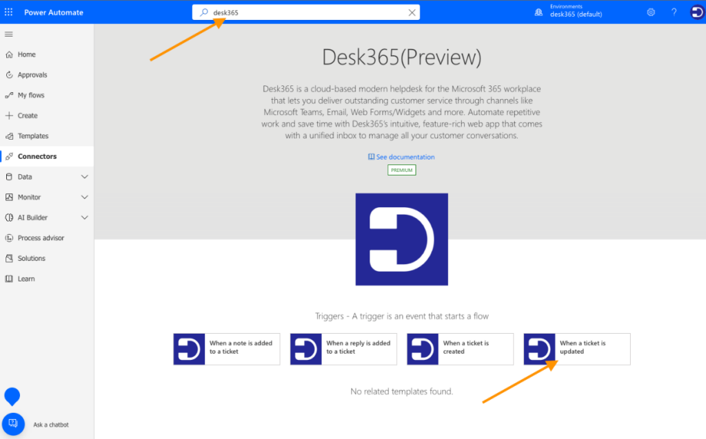706x439 pixels.
Task: Open the account profile avatar
Action: pos(697,12)
